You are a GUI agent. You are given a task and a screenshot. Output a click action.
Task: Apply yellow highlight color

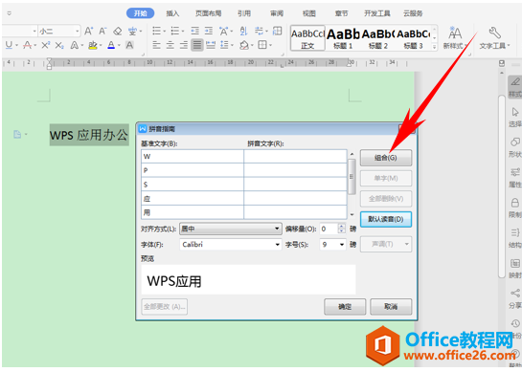point(93,45)
